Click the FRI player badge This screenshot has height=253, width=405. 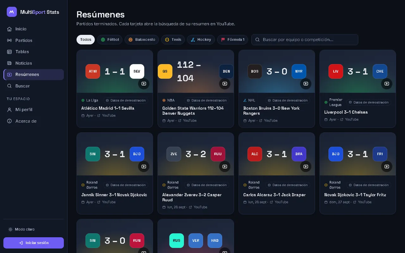point(380,154)
